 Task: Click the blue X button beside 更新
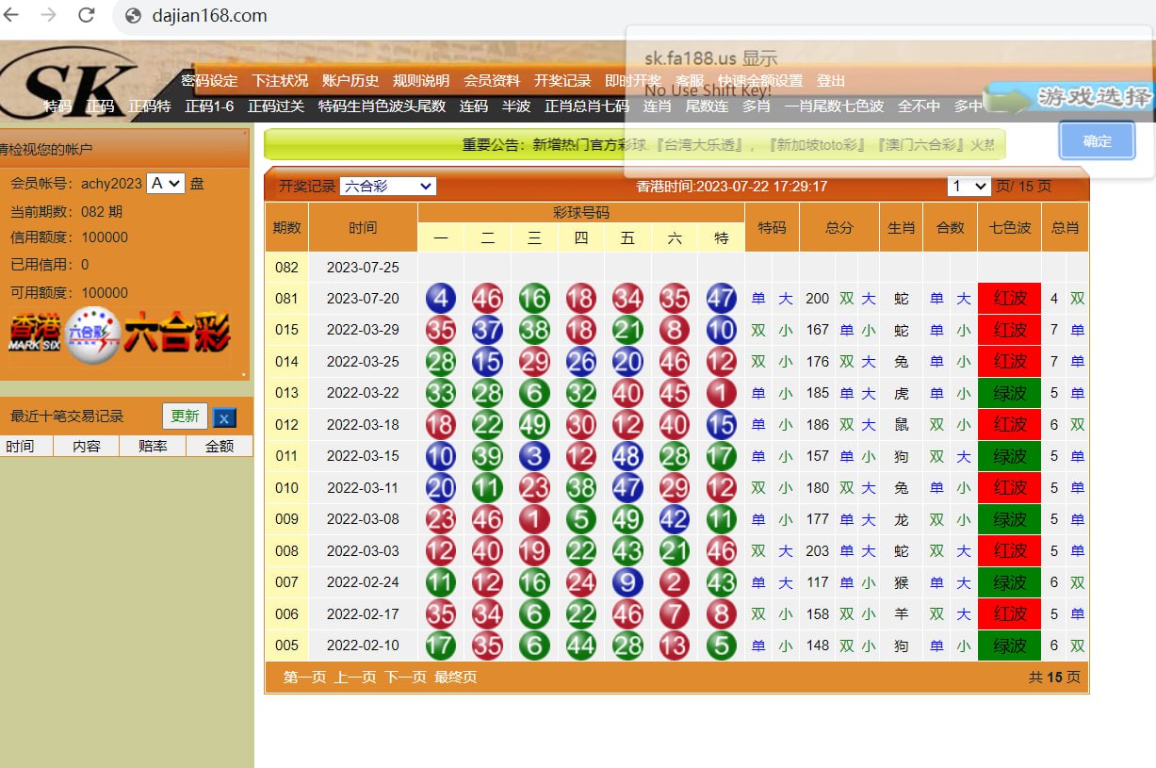[224, 417]
